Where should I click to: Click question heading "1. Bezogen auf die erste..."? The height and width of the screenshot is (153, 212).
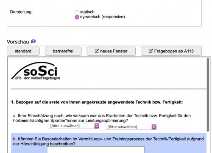(97, 102)
